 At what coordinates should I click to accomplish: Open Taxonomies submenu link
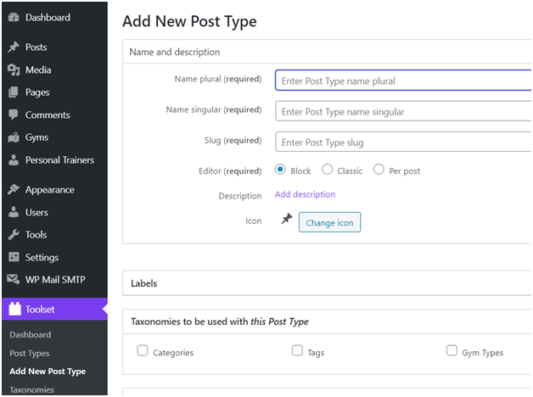(x=31, y=390)
